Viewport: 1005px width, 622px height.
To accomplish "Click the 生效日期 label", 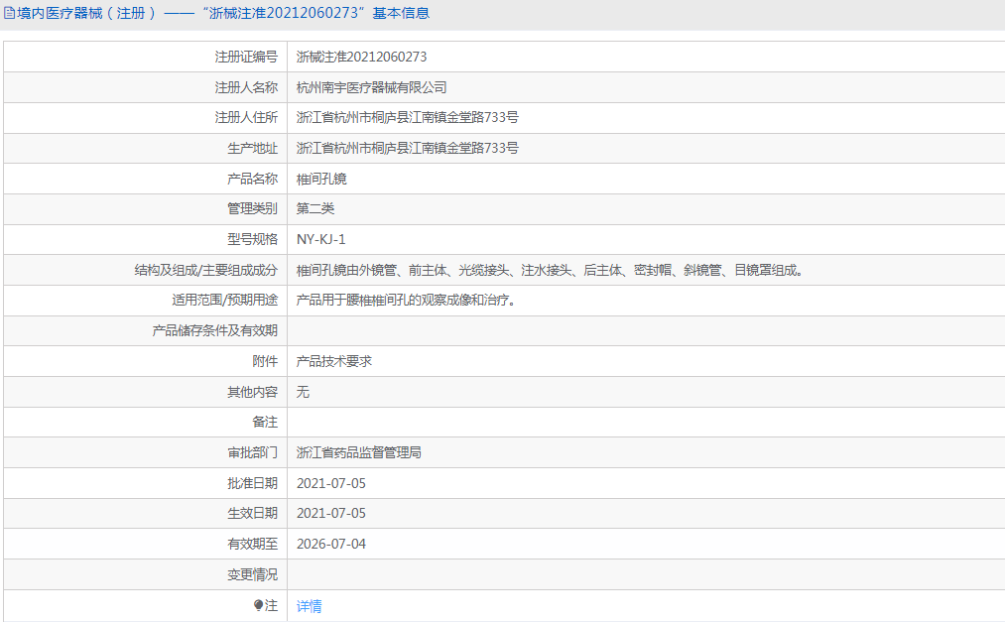I will coord(253,513).
